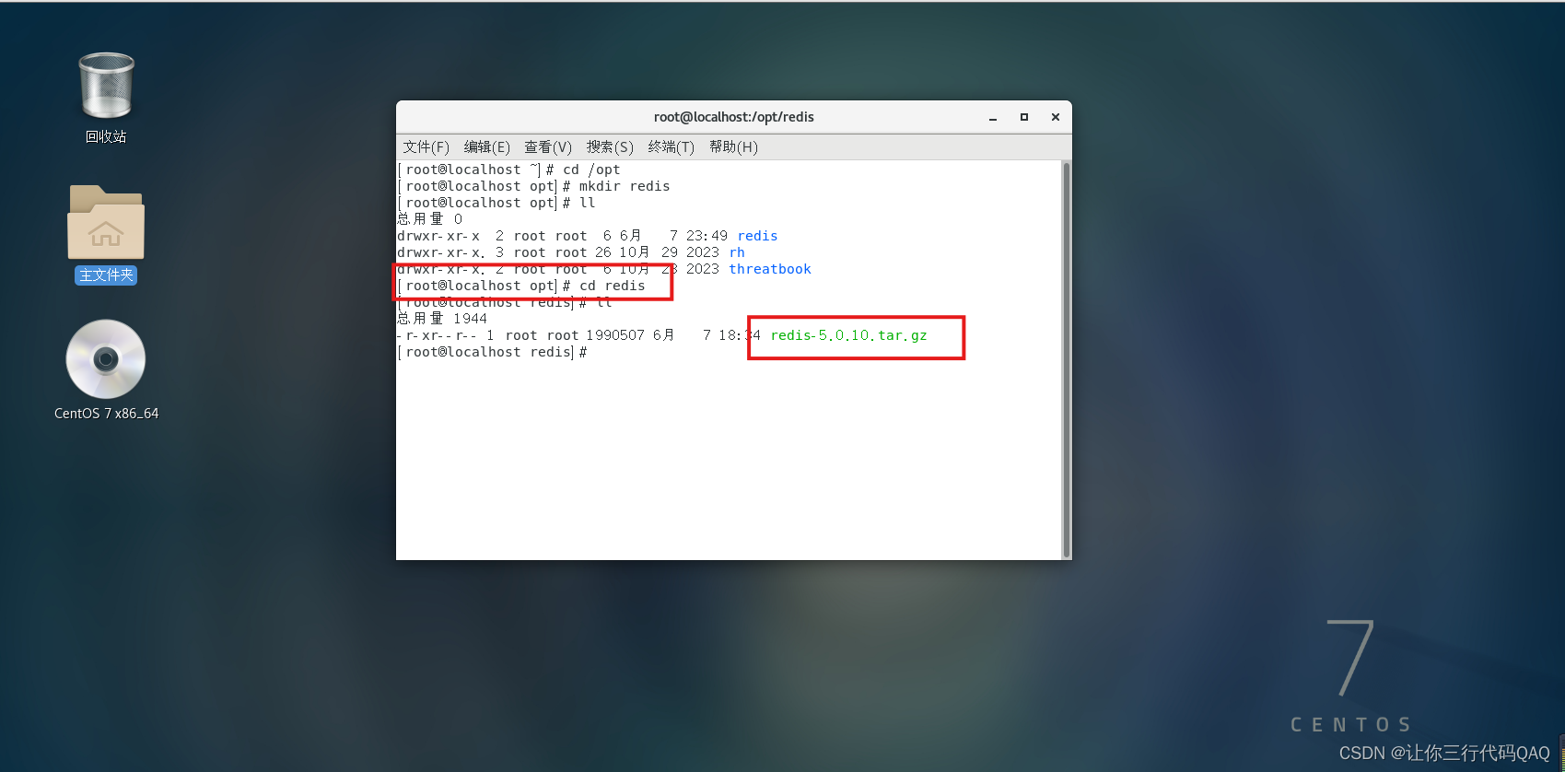Close the terminal window
1565x772 pixels.
click(1056, 117)
